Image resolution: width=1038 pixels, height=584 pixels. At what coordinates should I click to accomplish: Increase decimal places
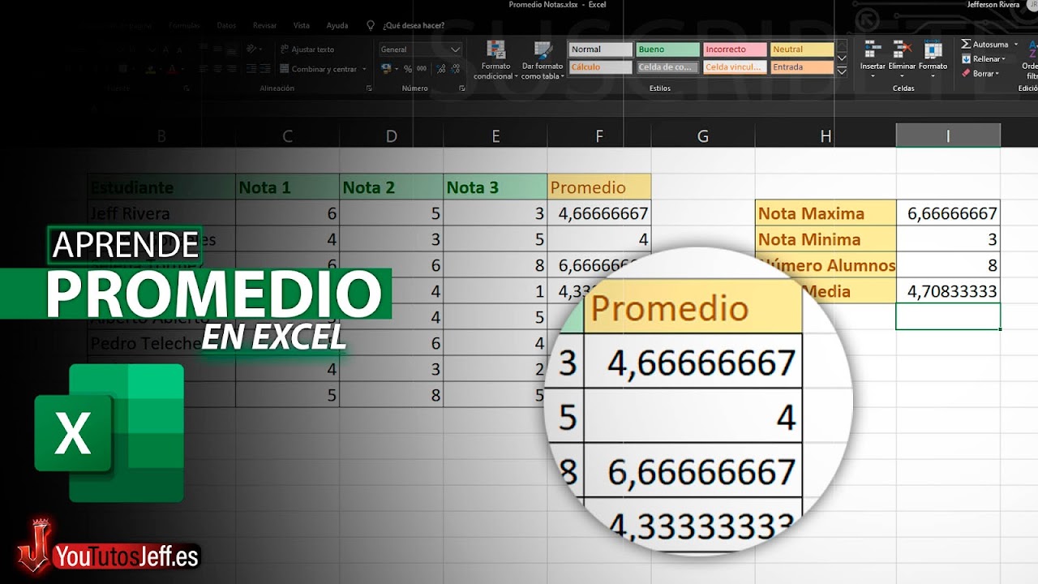click(441, 69)
